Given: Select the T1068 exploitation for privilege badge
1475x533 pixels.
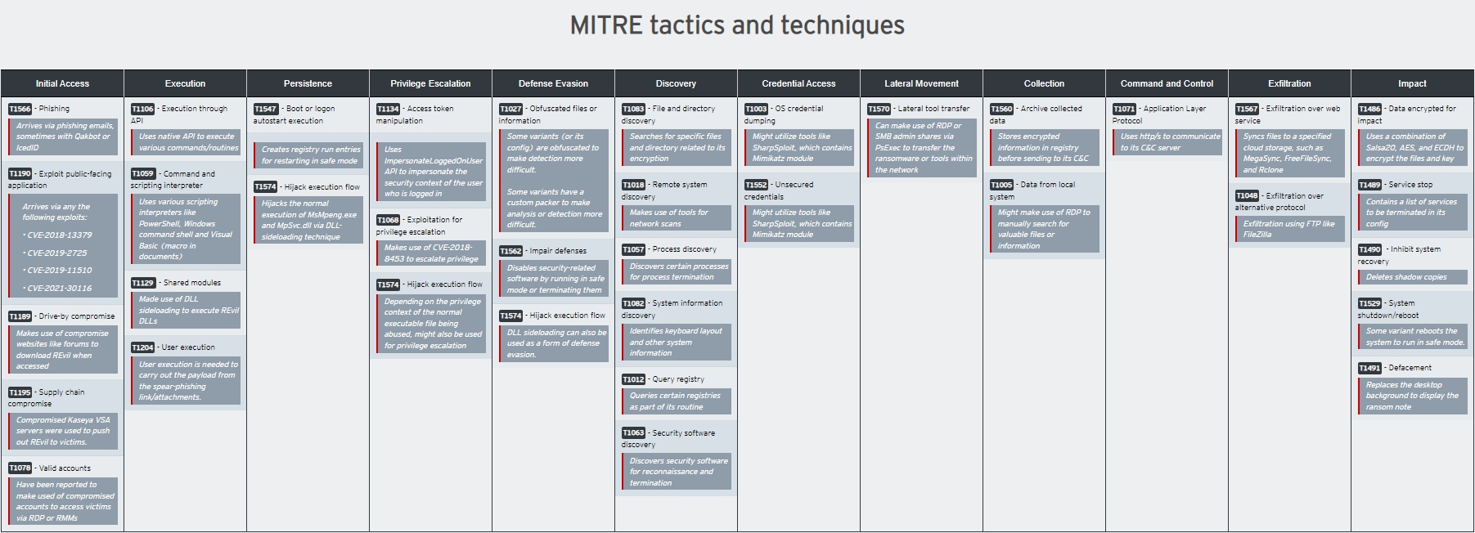Looking at the screenshot, I should [x=388, y=220].
